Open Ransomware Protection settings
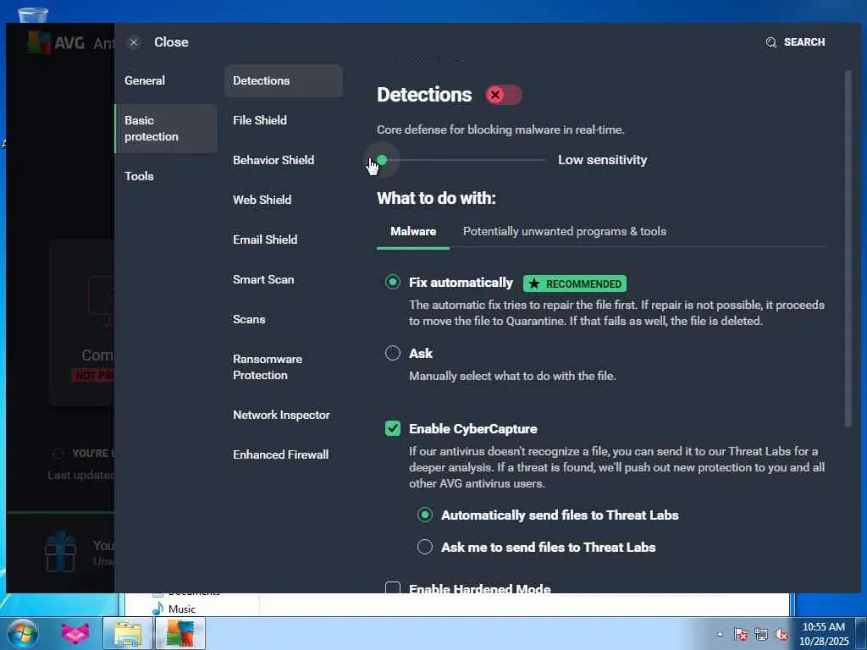The height and width of the screenshot is (650, 867). tap(268, 367)
